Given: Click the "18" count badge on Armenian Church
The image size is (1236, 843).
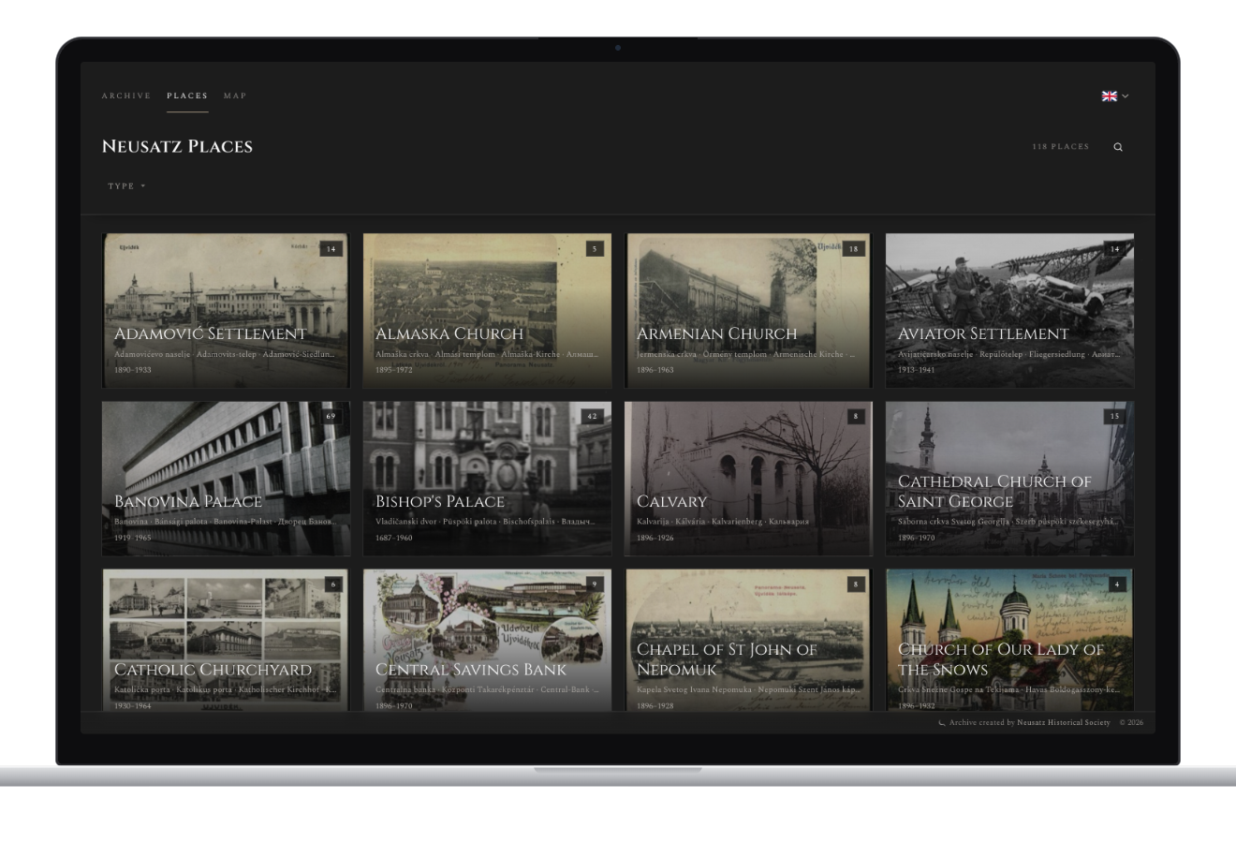Looking at the screenshot, I should point(853,249).
